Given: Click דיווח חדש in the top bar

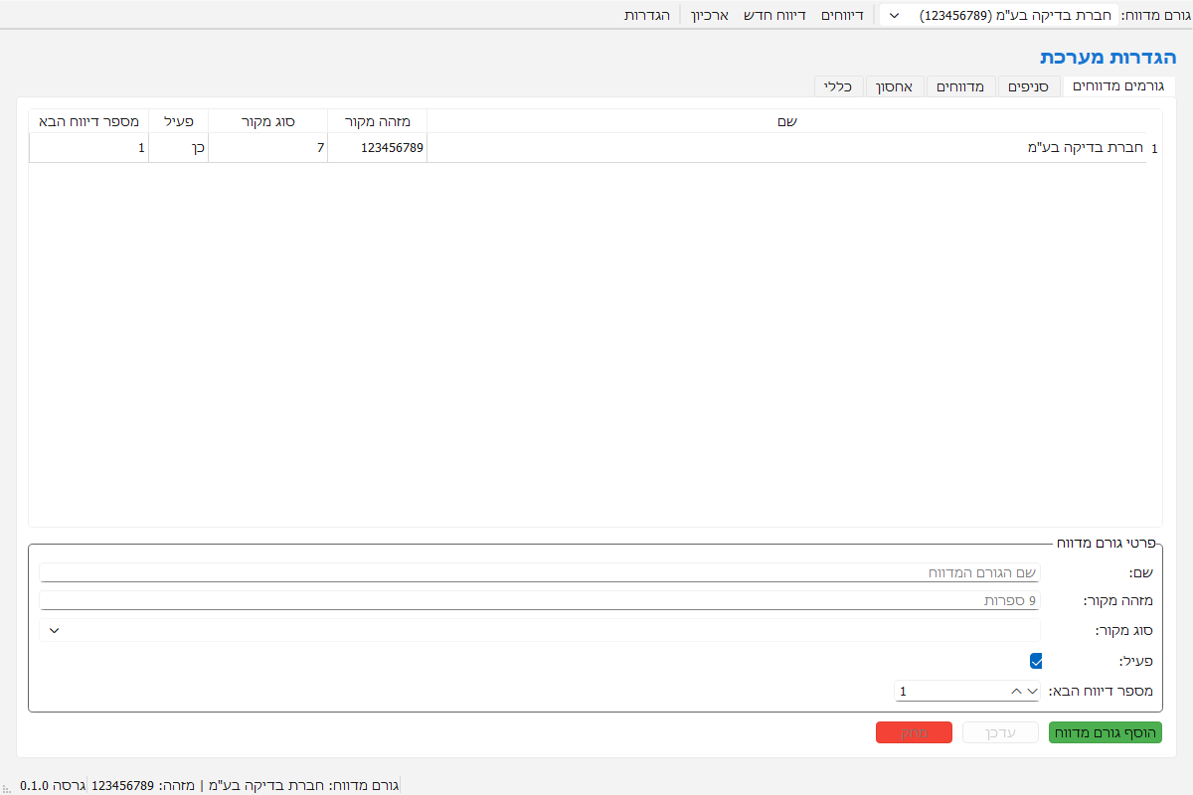Looking at the screenshot, I should point(774,16).
